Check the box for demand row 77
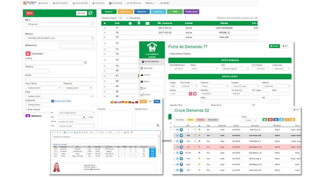Screen dimensions: 324x177 point(105,28)
